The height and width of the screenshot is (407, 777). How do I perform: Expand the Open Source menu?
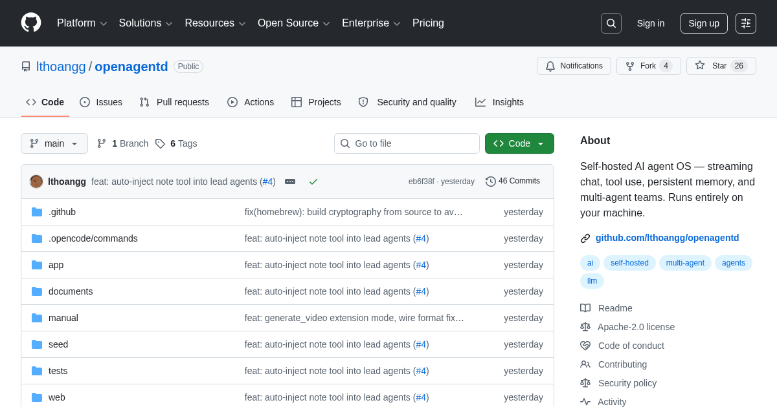(294, 23)
